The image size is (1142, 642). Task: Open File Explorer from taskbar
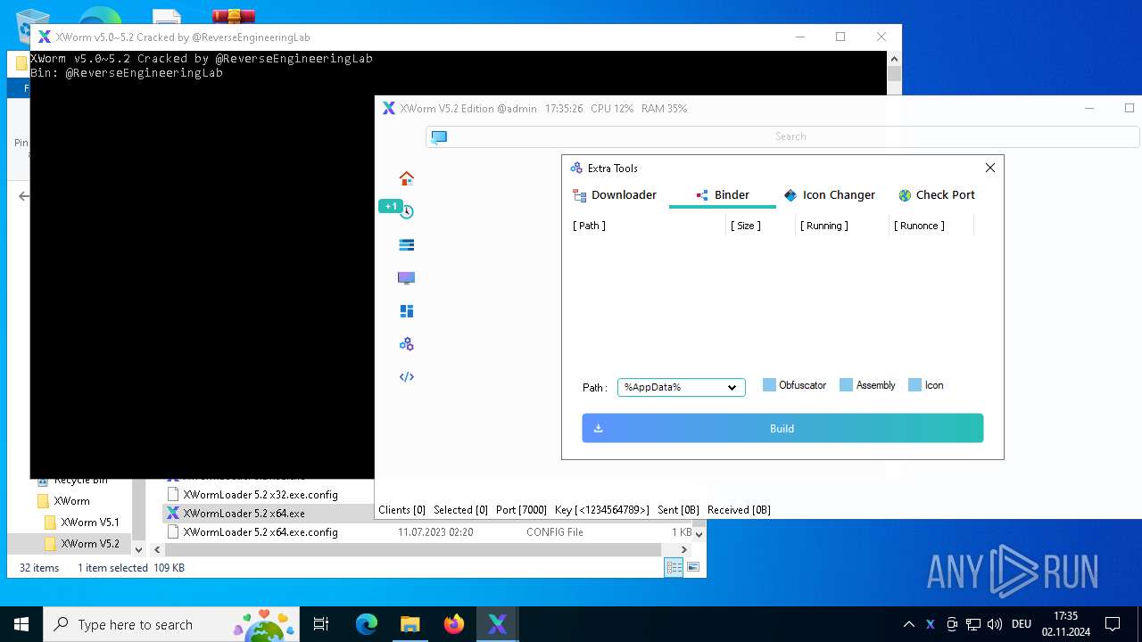[x=410, y=624]
